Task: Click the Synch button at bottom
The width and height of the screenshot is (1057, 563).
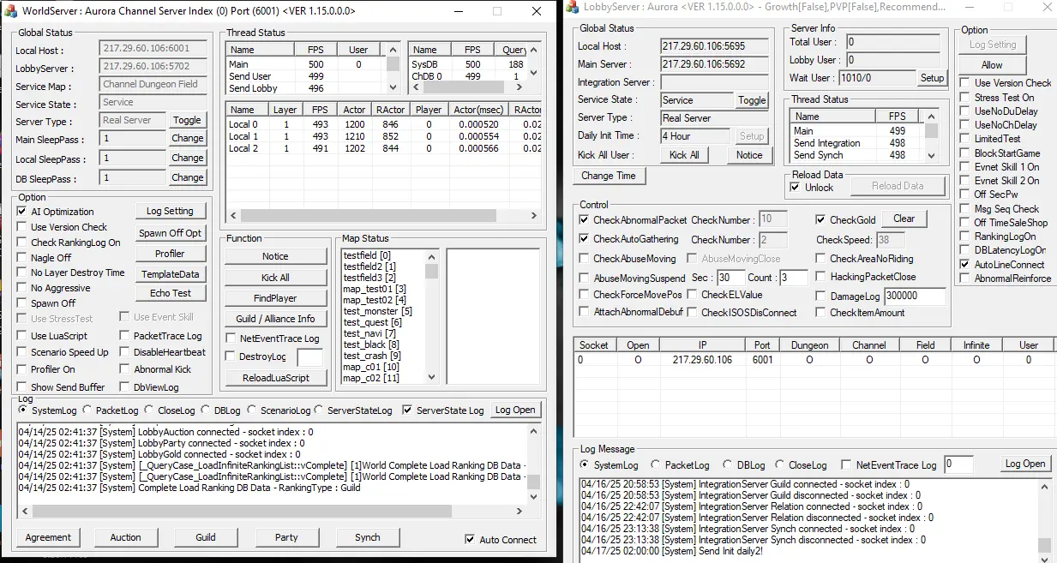Action: pyautogui.click(x=368, y=537)
